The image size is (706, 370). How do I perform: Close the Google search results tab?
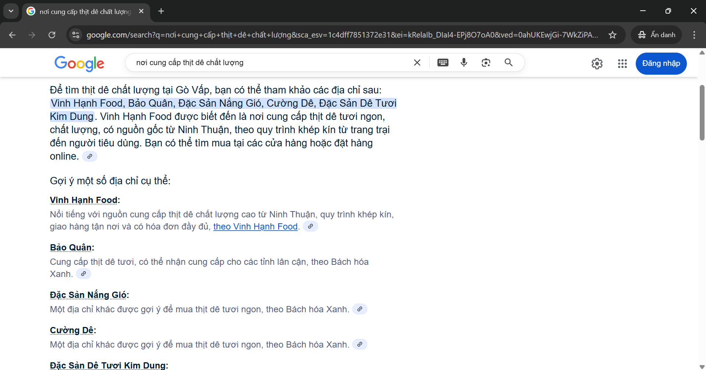coord(141,11)
